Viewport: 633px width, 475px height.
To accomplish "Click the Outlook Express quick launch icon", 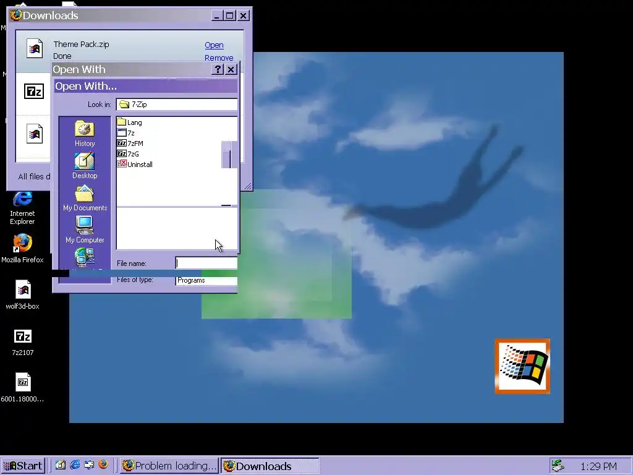I will tap(89, 465).
